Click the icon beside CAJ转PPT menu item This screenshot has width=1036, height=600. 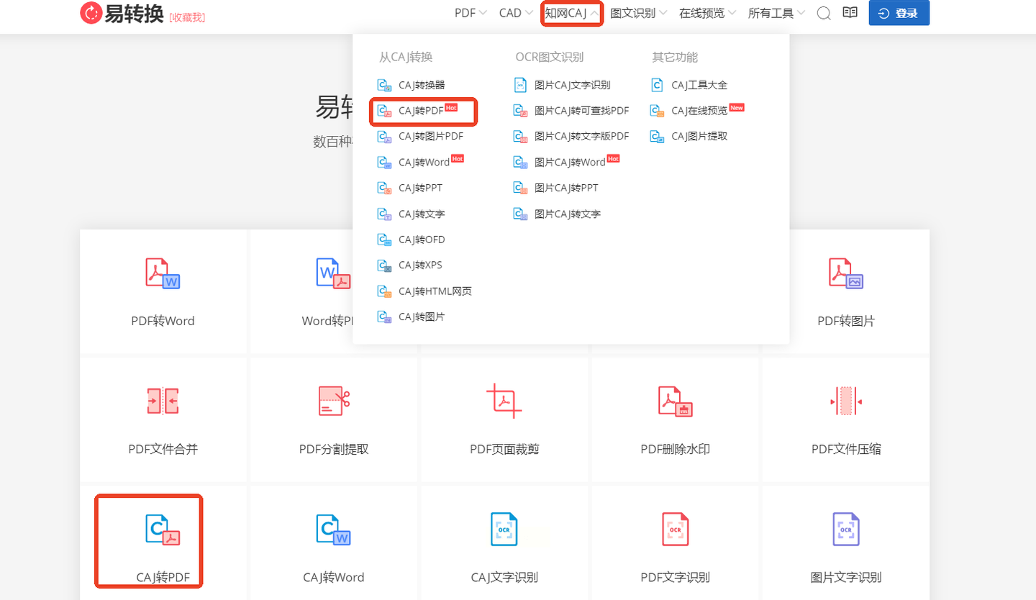point(385,188)
